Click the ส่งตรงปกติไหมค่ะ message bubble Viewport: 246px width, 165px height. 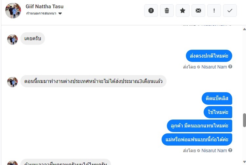tap(209, 55)
